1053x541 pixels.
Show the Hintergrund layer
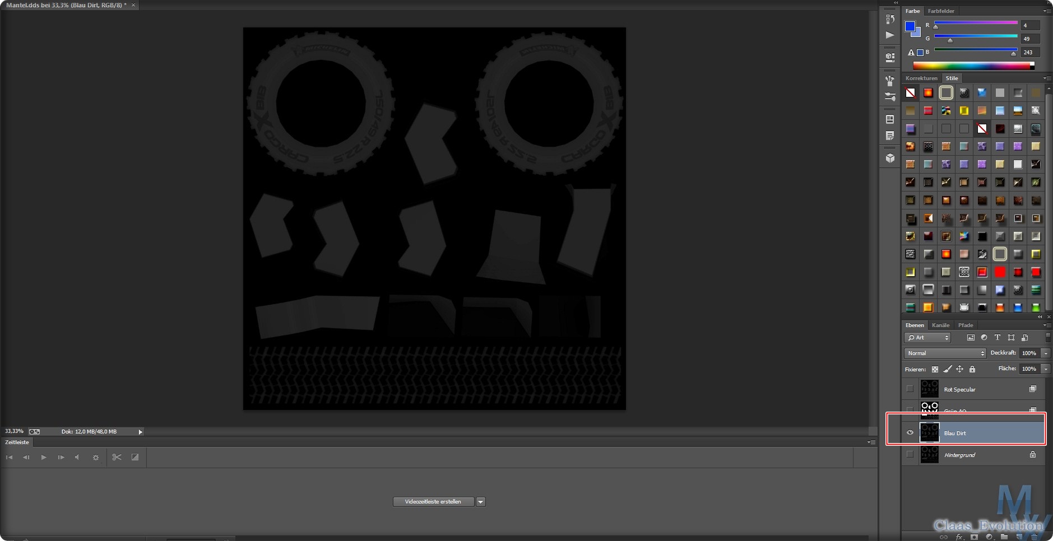(910, 455)
